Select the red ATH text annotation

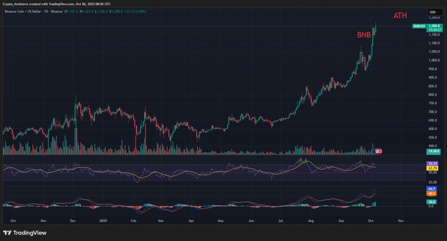(400, 16)
